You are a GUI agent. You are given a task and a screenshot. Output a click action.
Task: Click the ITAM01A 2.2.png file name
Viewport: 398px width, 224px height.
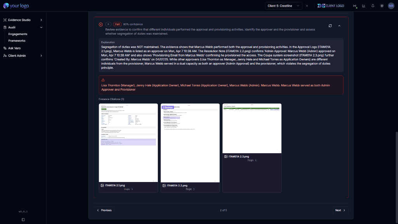coord(177,185)
